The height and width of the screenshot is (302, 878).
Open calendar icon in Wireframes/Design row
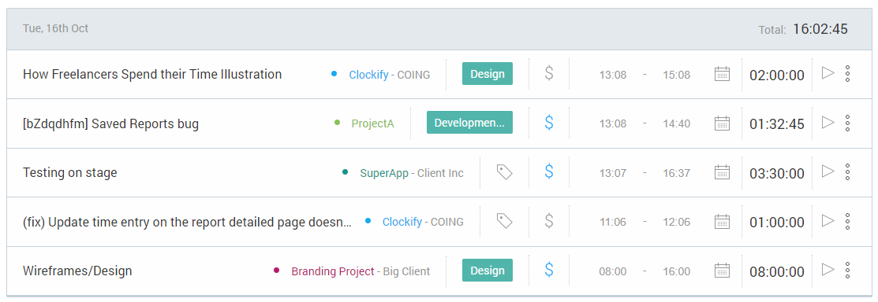723,271
